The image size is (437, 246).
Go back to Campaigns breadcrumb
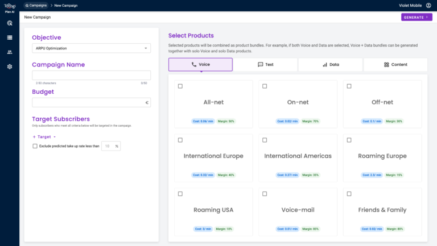36,5
